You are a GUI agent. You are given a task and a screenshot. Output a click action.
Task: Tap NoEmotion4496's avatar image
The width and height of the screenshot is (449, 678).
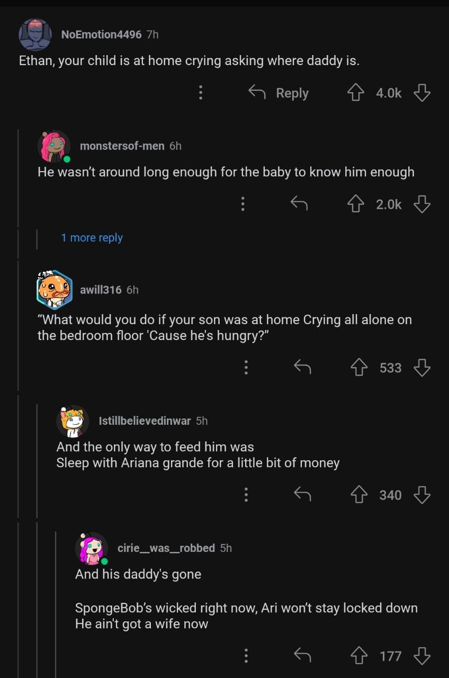point(35,34)
